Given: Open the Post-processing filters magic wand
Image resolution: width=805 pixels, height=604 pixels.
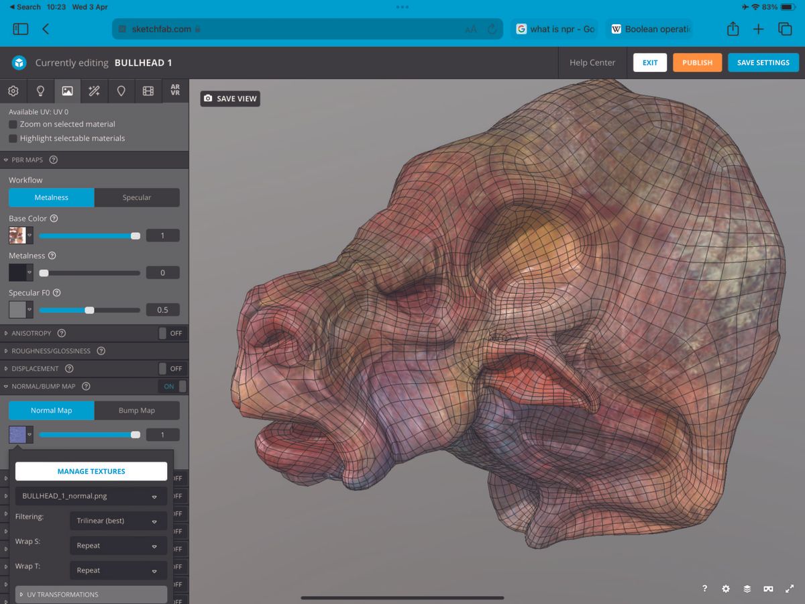Looking at the screenshot, I should (x=94, y=91).
